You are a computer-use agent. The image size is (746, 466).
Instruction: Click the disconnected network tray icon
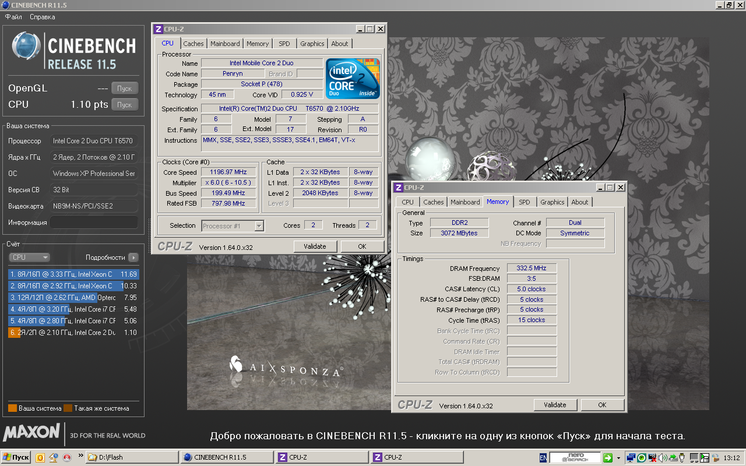(652, 458)
